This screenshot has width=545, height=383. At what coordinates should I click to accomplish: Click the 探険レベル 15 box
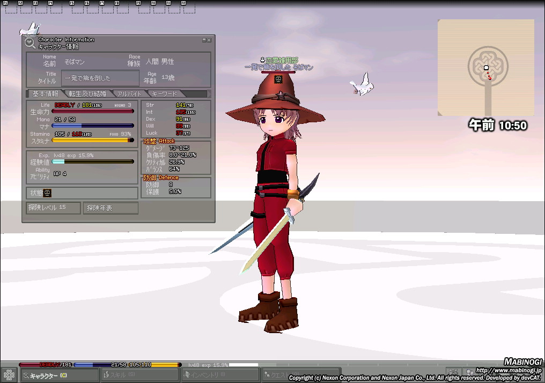click(53, 208)
